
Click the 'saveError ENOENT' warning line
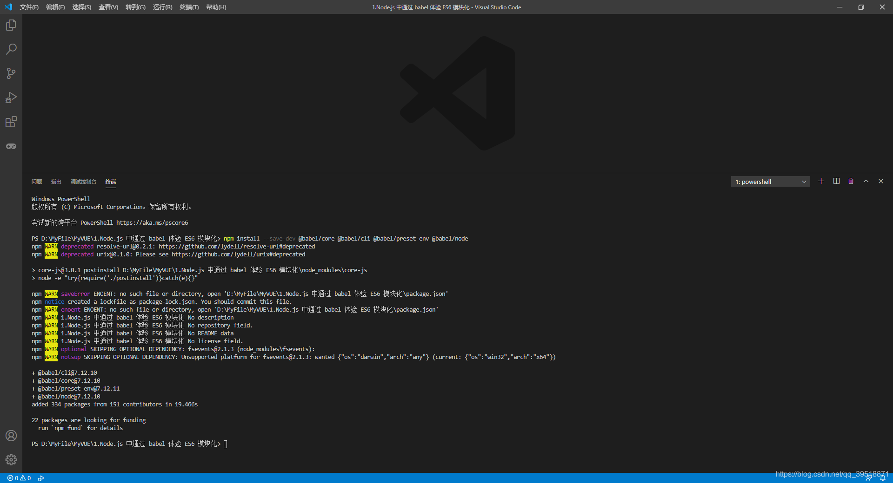point(240,294)
